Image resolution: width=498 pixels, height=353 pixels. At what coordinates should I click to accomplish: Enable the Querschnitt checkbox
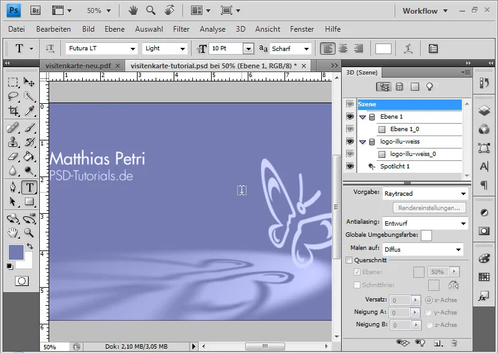(x=349, y=260)
